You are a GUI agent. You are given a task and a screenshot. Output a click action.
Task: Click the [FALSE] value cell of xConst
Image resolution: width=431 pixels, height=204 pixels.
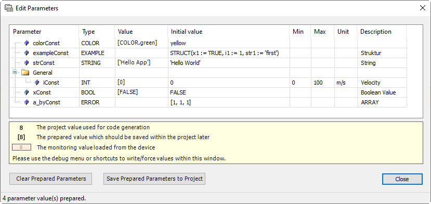141,92
